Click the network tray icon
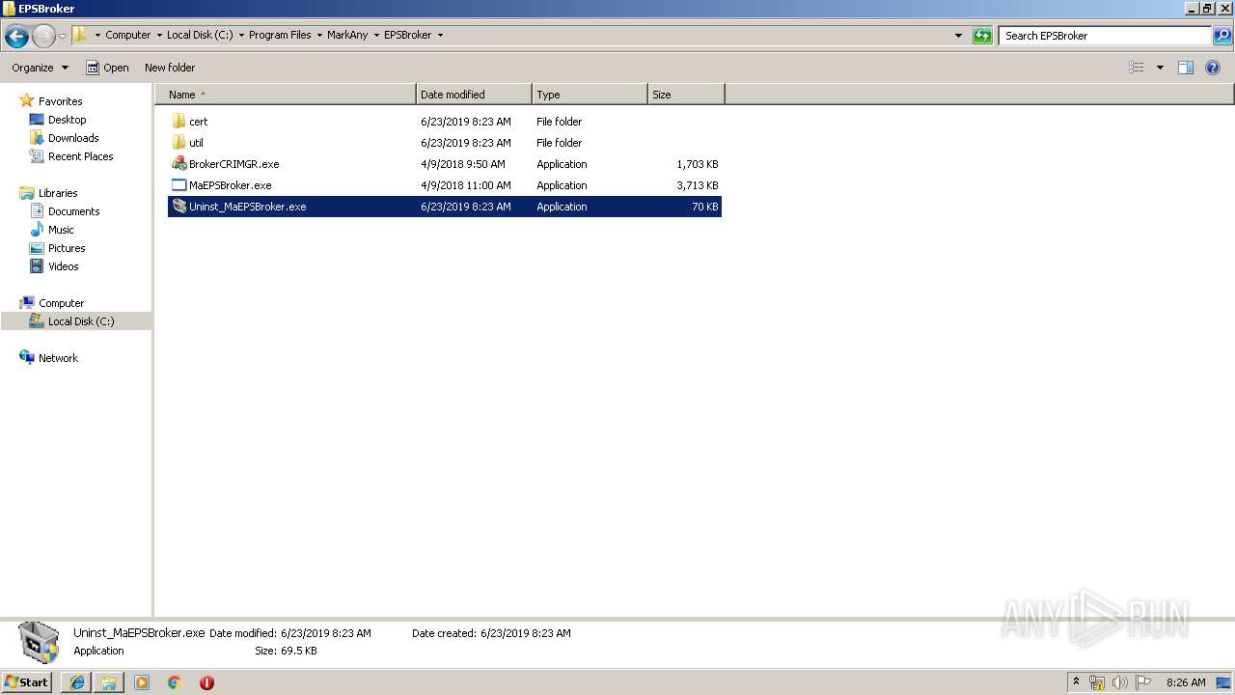 pos(1097,682)
